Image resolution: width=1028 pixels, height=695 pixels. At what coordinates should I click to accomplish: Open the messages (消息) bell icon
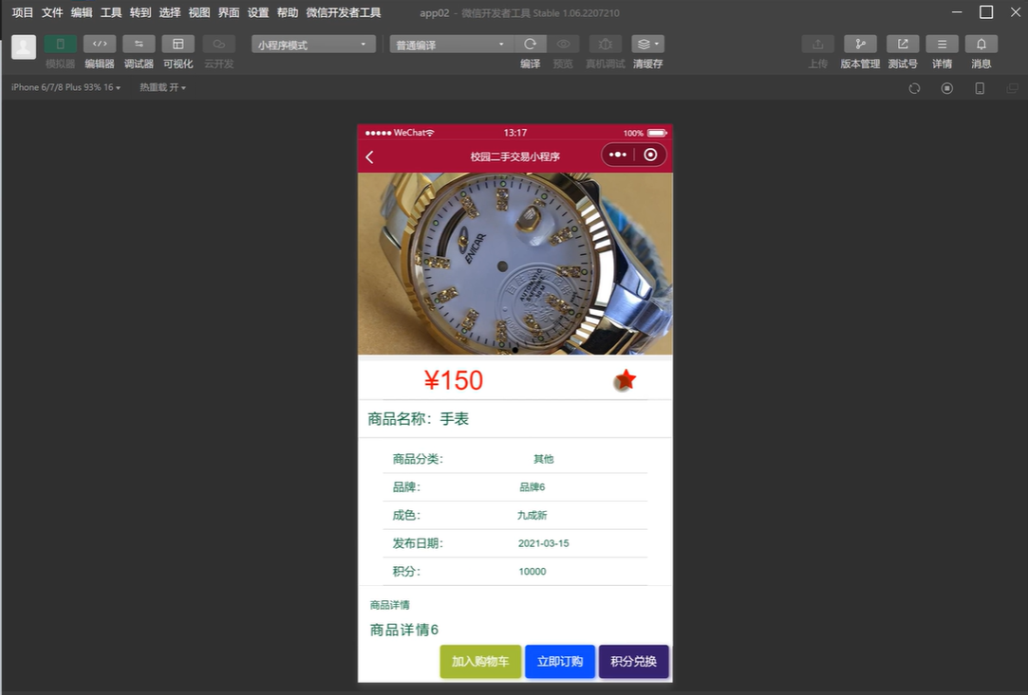tap(981, 45)
